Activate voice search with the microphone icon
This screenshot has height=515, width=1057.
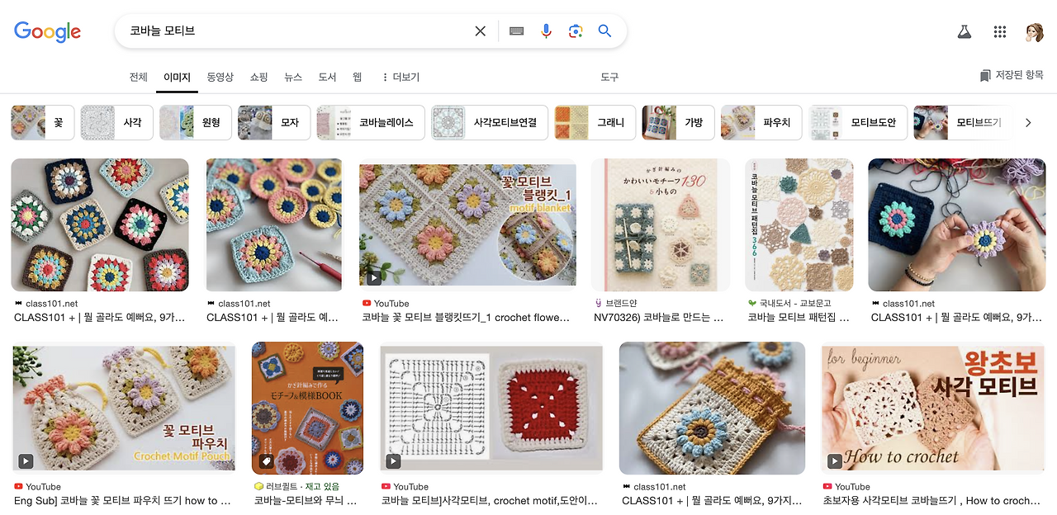point(546,31)
